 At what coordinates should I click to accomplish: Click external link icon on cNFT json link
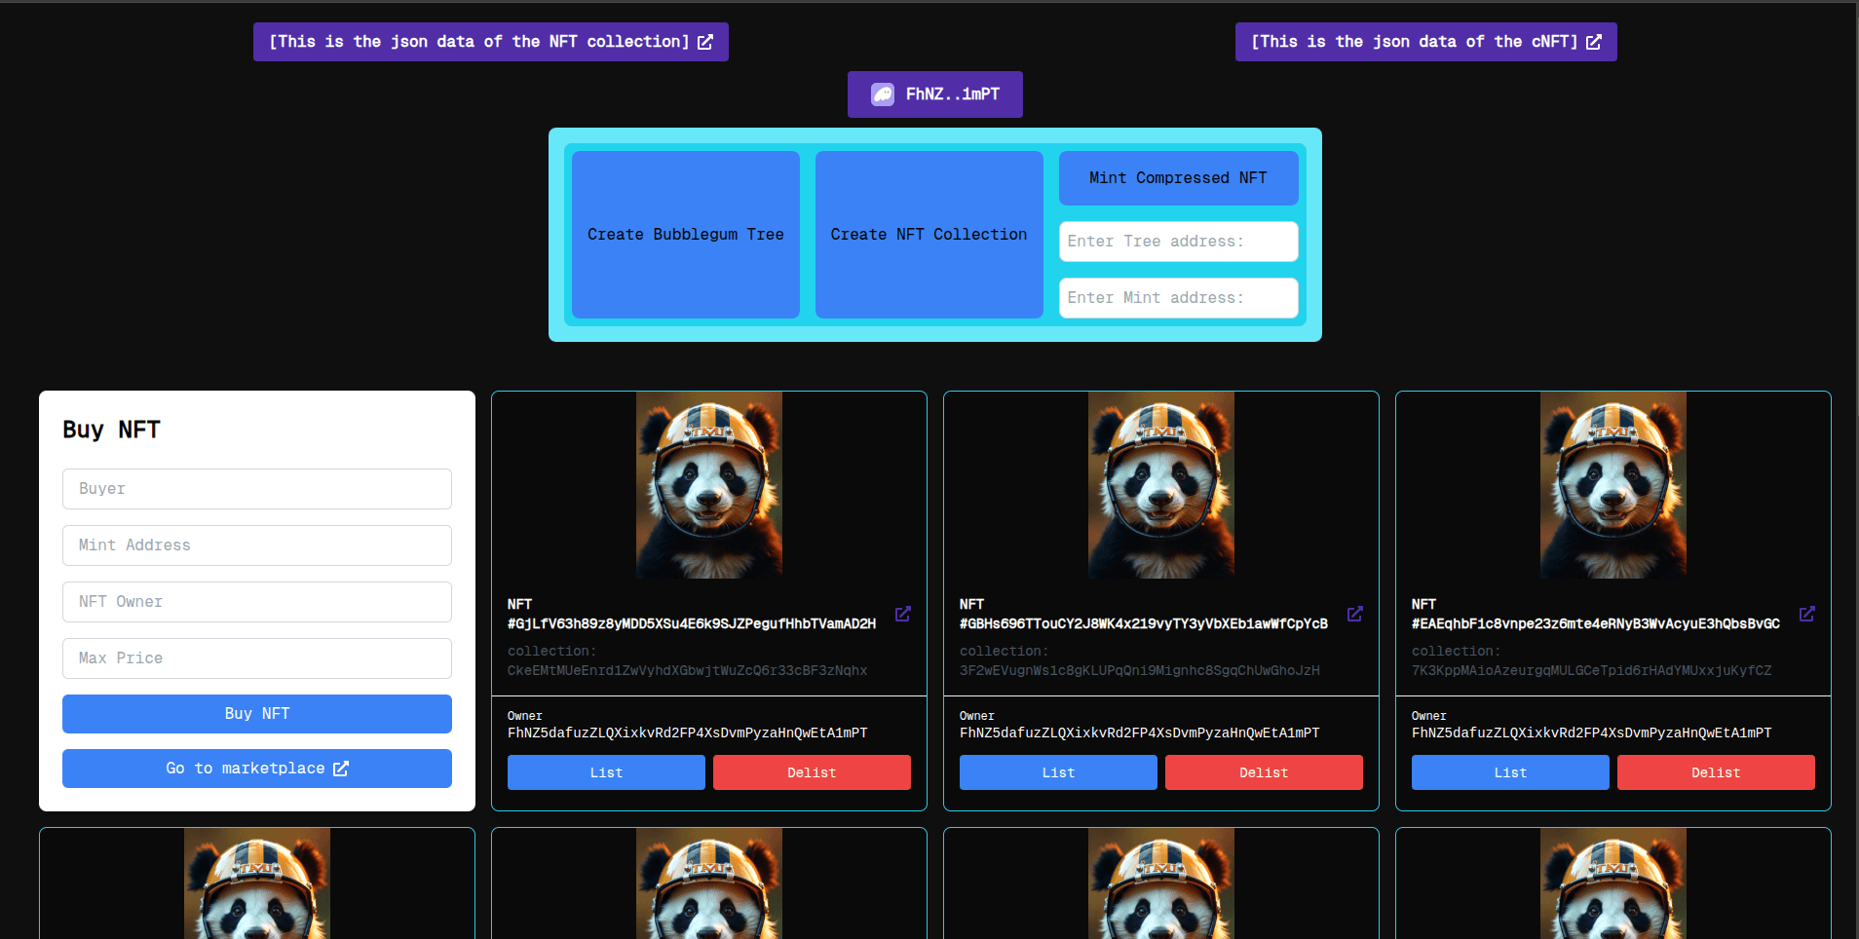coord(1594,41)
